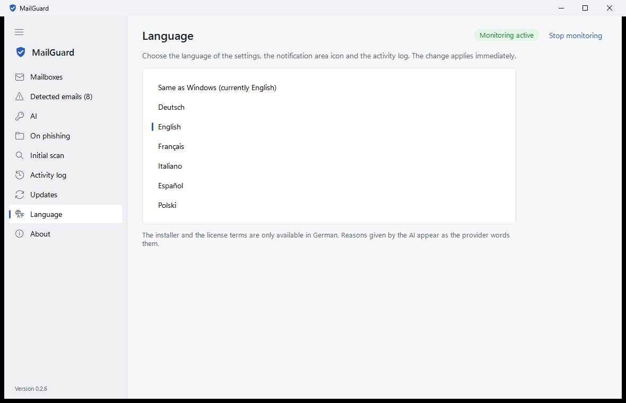Maximize the MailGuard window

tap(585, 8)
